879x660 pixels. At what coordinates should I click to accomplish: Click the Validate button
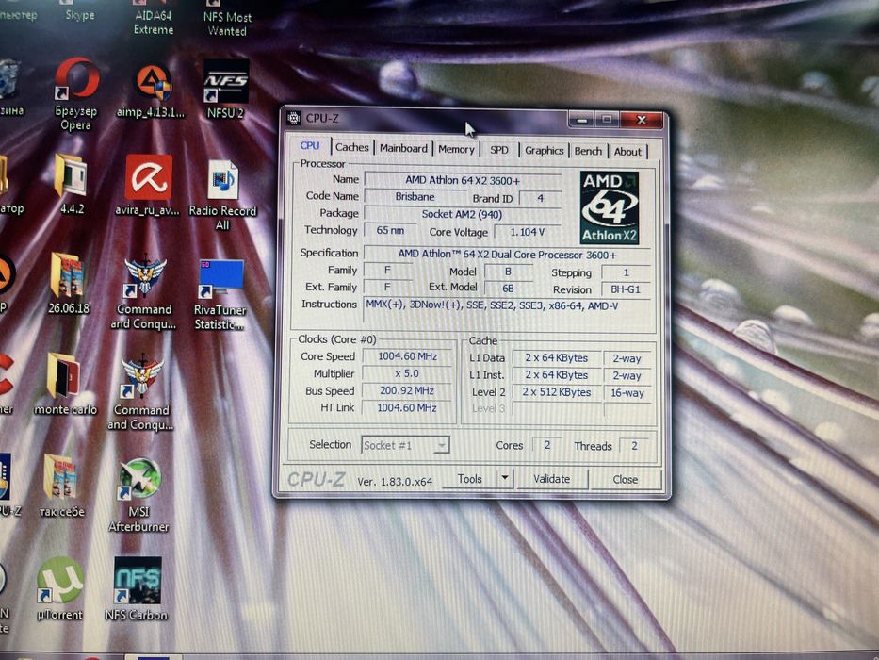(x=552, y=479)
